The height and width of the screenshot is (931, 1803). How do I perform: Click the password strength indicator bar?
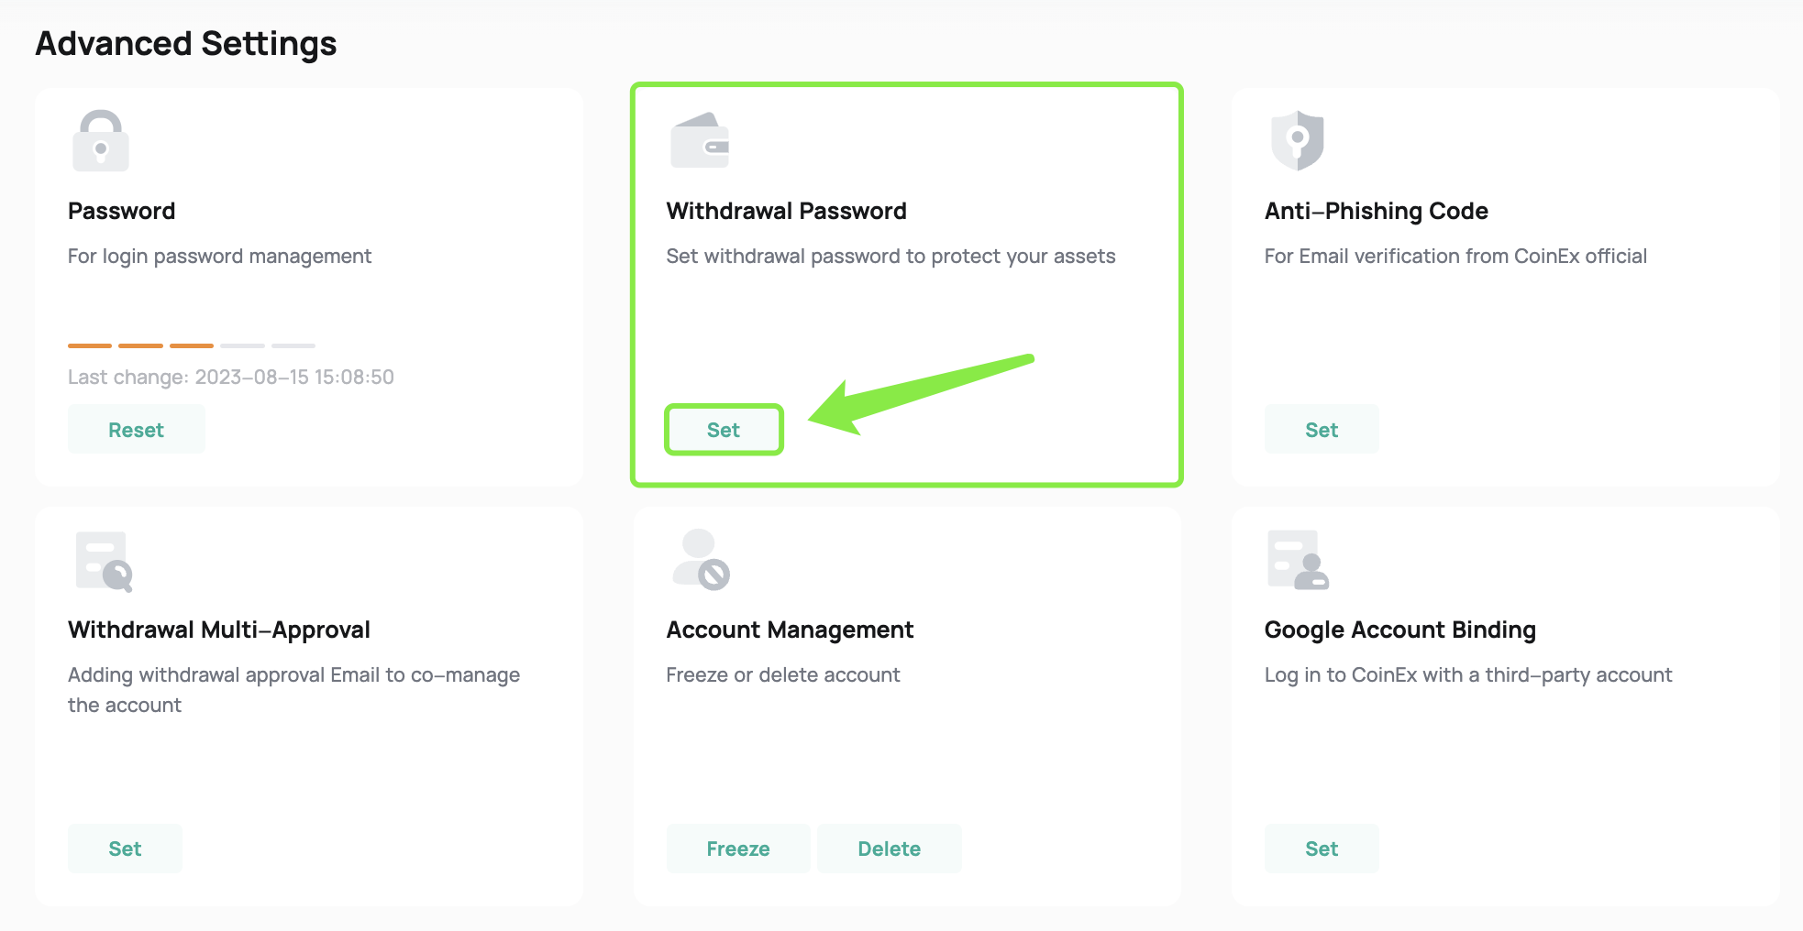coord(191,345)
